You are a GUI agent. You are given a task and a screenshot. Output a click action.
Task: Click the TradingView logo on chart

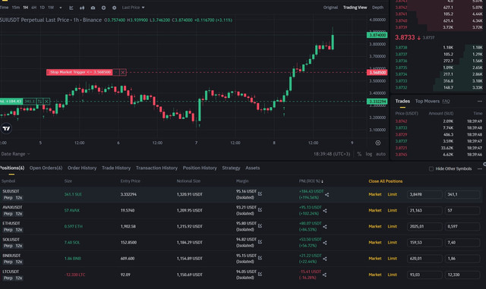click(6, 128)
